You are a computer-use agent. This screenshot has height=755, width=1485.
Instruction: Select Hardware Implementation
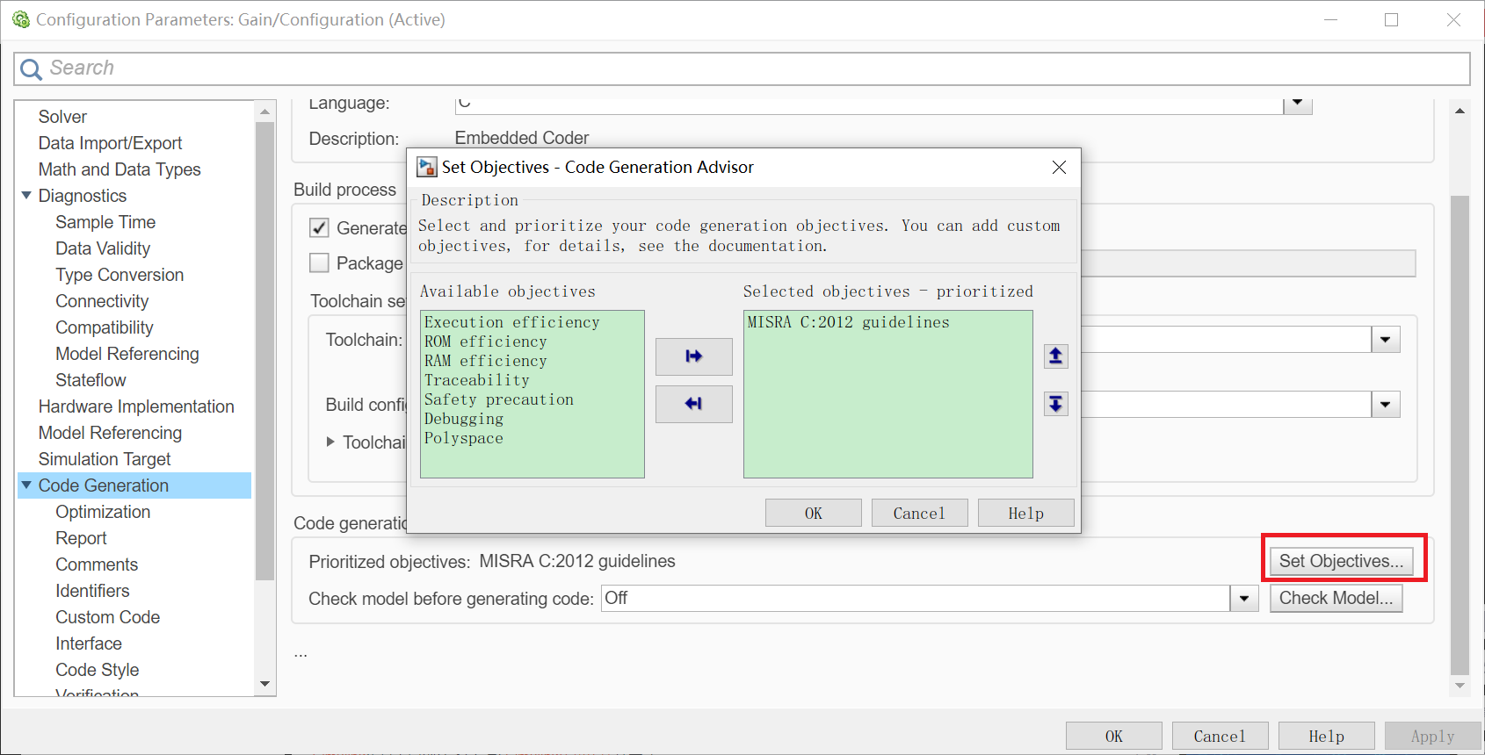point(136,406)
